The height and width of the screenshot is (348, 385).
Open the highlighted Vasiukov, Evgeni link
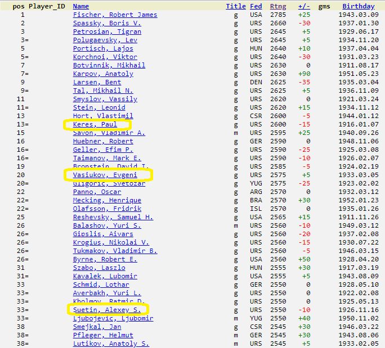[x=105, y=175]
